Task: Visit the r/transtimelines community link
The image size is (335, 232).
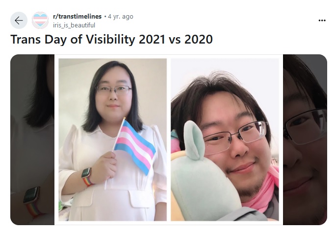Action: click(77, 17)
